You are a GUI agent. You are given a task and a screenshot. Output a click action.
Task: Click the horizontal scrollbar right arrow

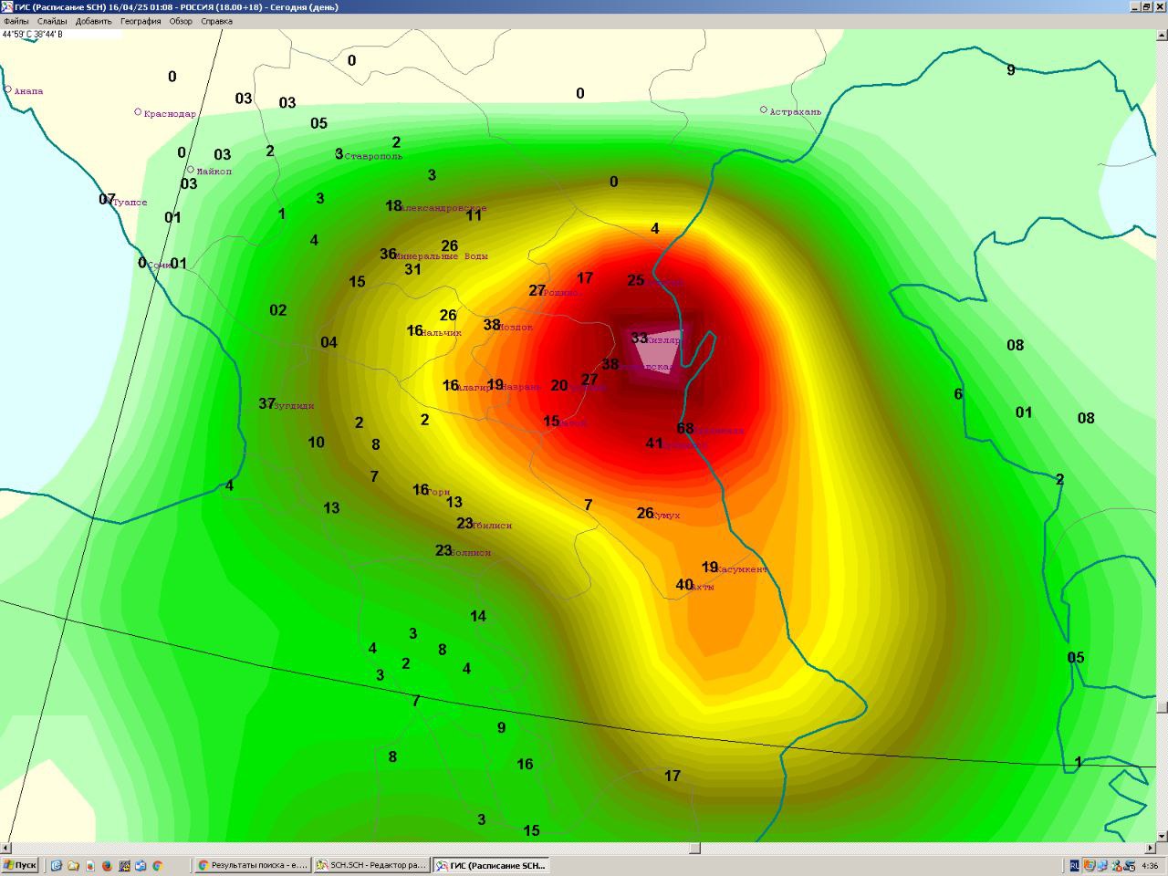tap(1150, 848)
